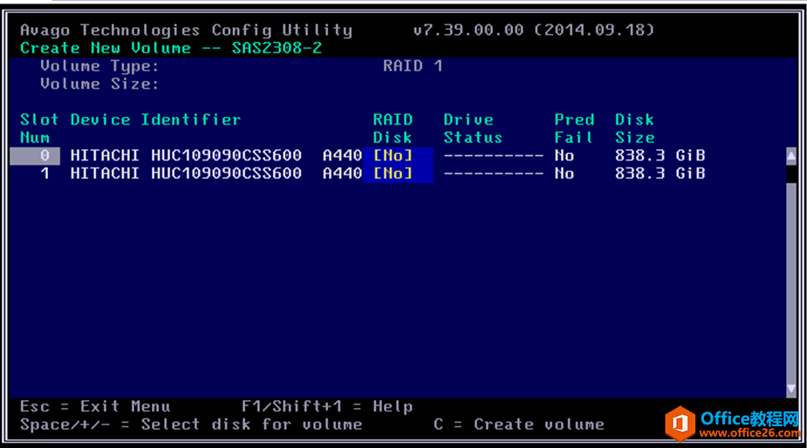807x448 pixels.
Task: Click slot 0 firmware revision A440
Action: click(342, 155)
